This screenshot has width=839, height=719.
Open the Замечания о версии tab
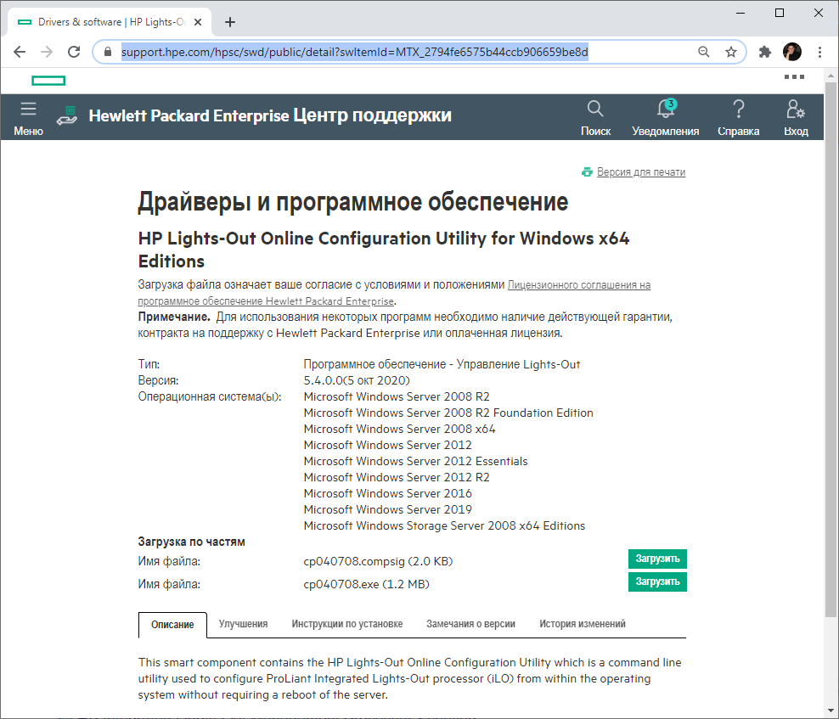[470, 624]
